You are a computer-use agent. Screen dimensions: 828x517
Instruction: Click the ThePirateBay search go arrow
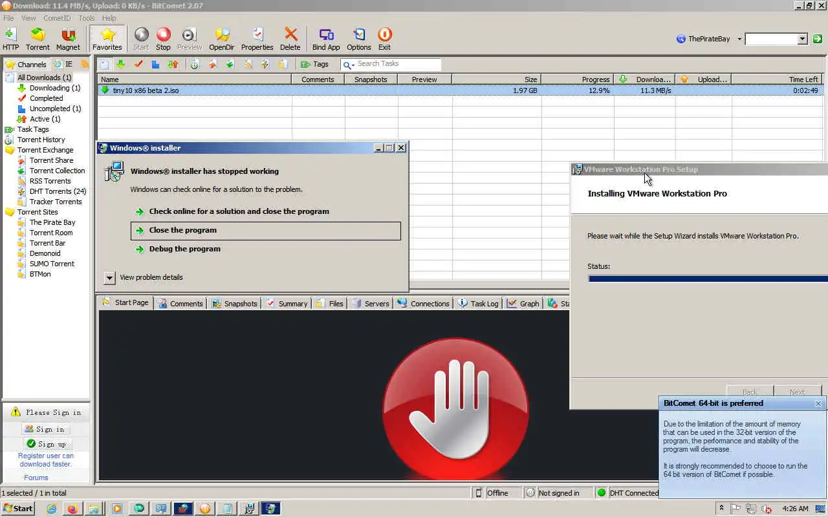pos(818,39)
